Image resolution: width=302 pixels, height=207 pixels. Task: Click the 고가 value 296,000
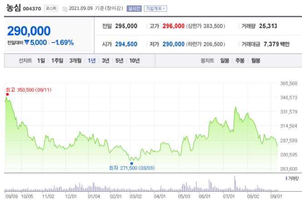[173, 26]
